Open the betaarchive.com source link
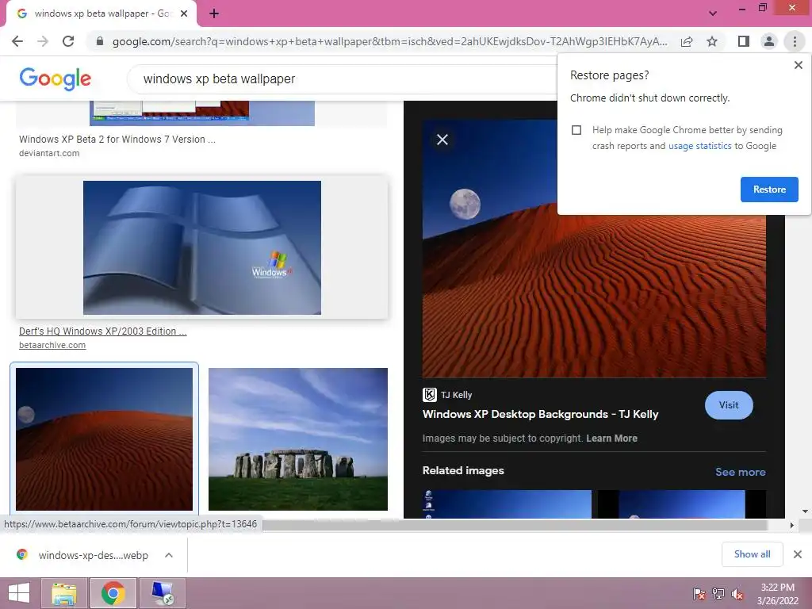Image resolution: width=812 pixels, height=609 pixels. click(52, 346)
